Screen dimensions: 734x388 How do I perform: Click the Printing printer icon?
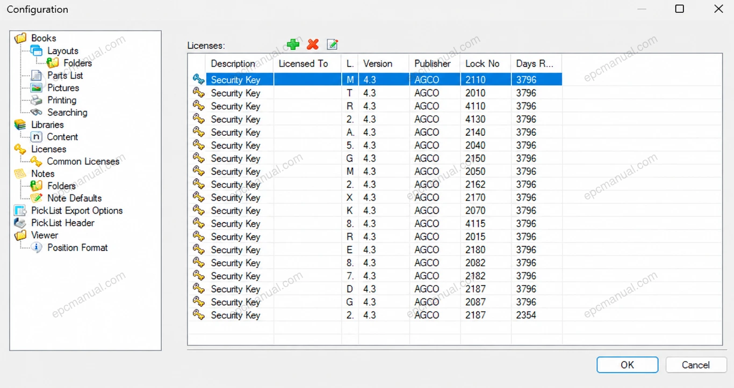pos(37,100)
